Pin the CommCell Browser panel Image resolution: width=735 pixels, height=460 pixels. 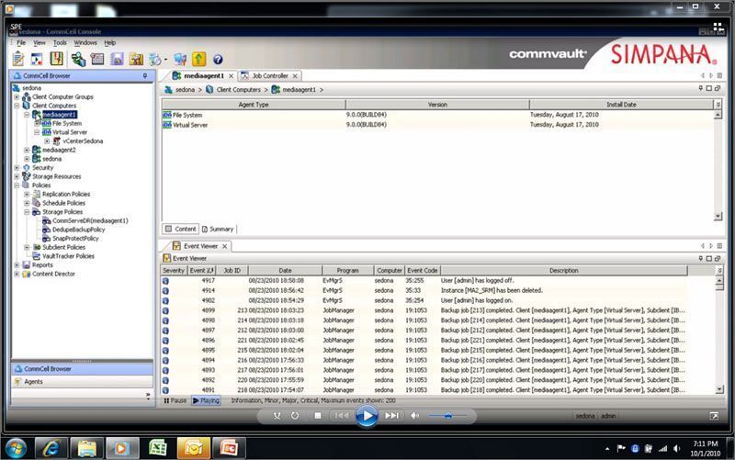145,75
